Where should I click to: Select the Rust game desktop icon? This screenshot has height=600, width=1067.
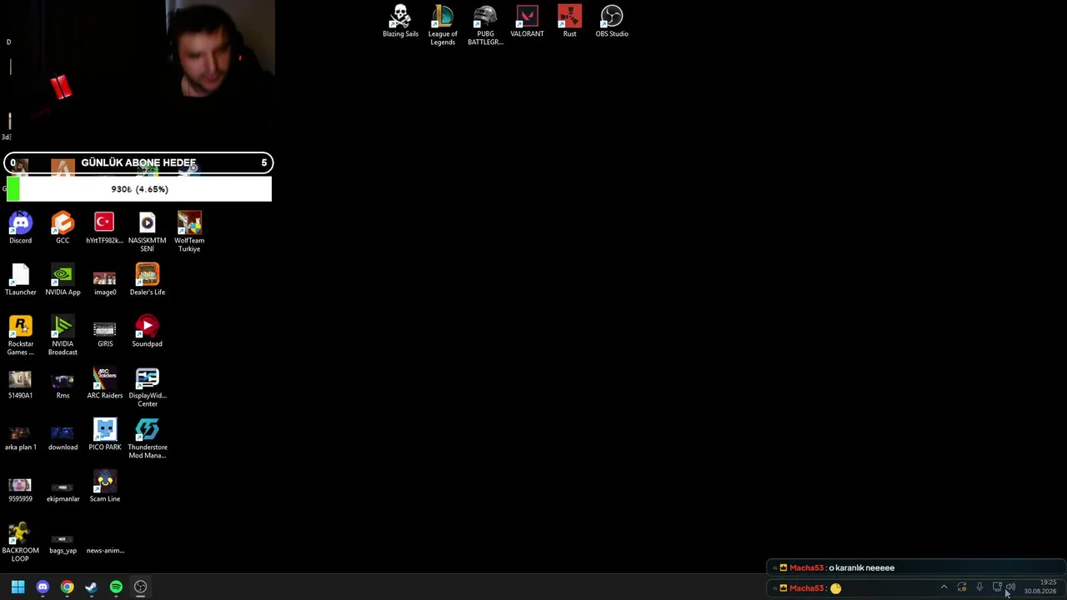tap(569, 22)
